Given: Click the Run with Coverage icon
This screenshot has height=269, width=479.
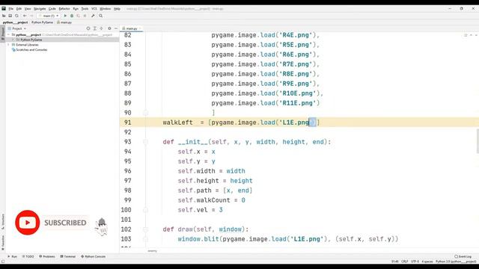Looking at the screenshot, I should click(x=78, y=16).
